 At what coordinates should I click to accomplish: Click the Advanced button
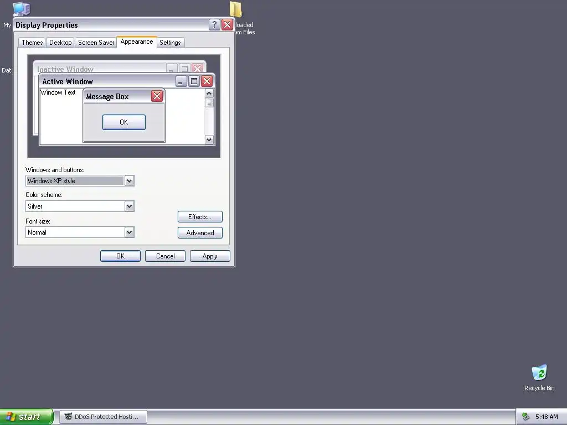click(200, 233)
